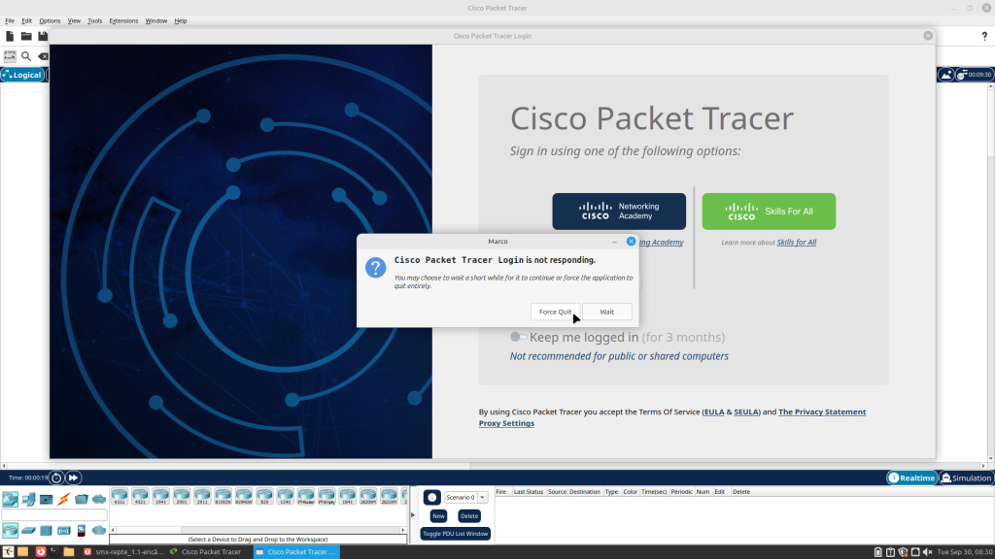Image resolution: width=995 pixels, height=559 pixels.
Task: Select the Inspect magnifier tool
Action: tap(26, 56)
